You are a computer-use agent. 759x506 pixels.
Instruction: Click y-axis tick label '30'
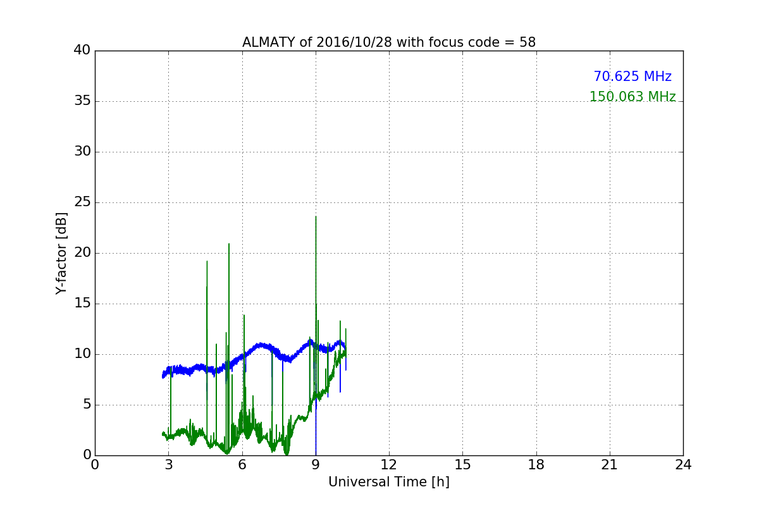(82, 152)
